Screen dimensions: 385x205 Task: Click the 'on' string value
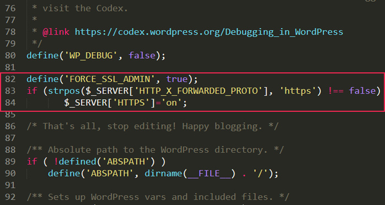coord(172,102)
